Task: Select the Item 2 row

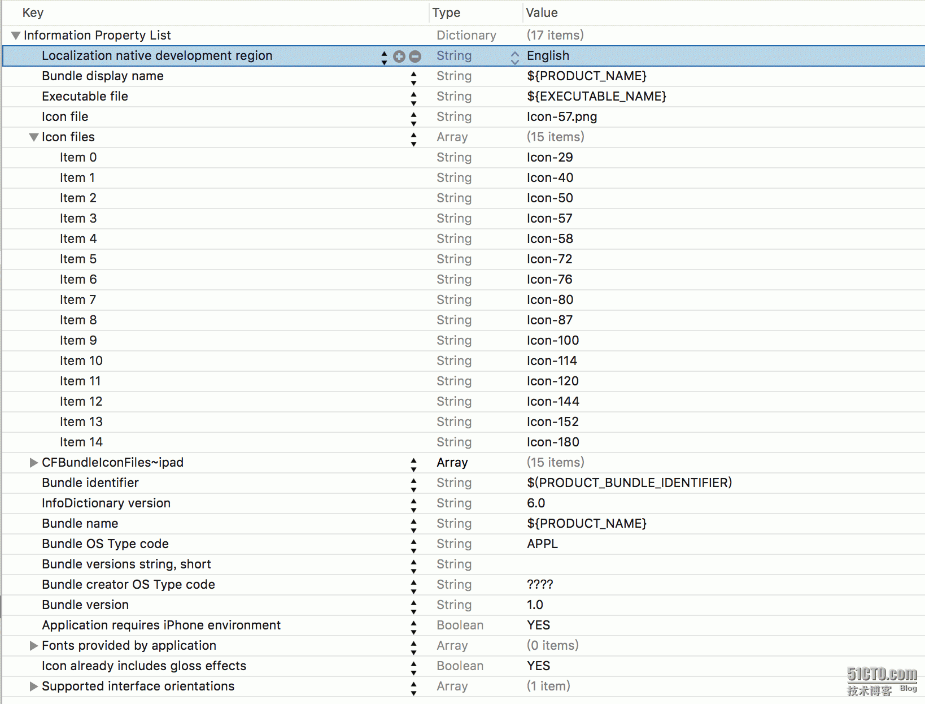Action: click(x=463, y=198)
